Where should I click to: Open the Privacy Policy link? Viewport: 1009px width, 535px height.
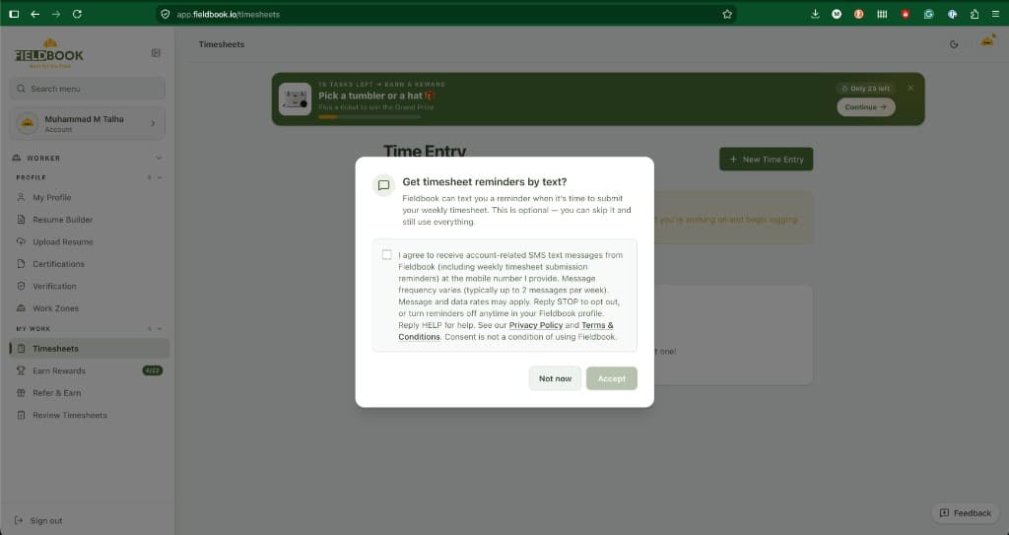[x=535, y=325]
